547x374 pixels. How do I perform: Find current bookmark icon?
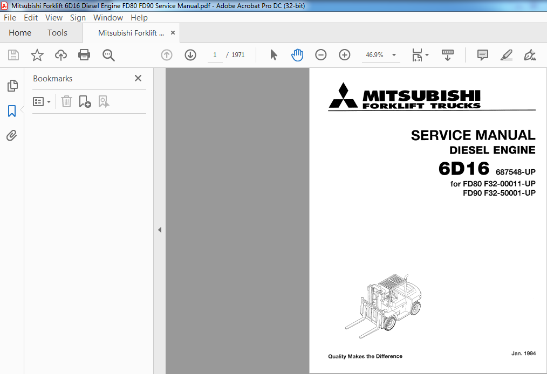point(104,101)
